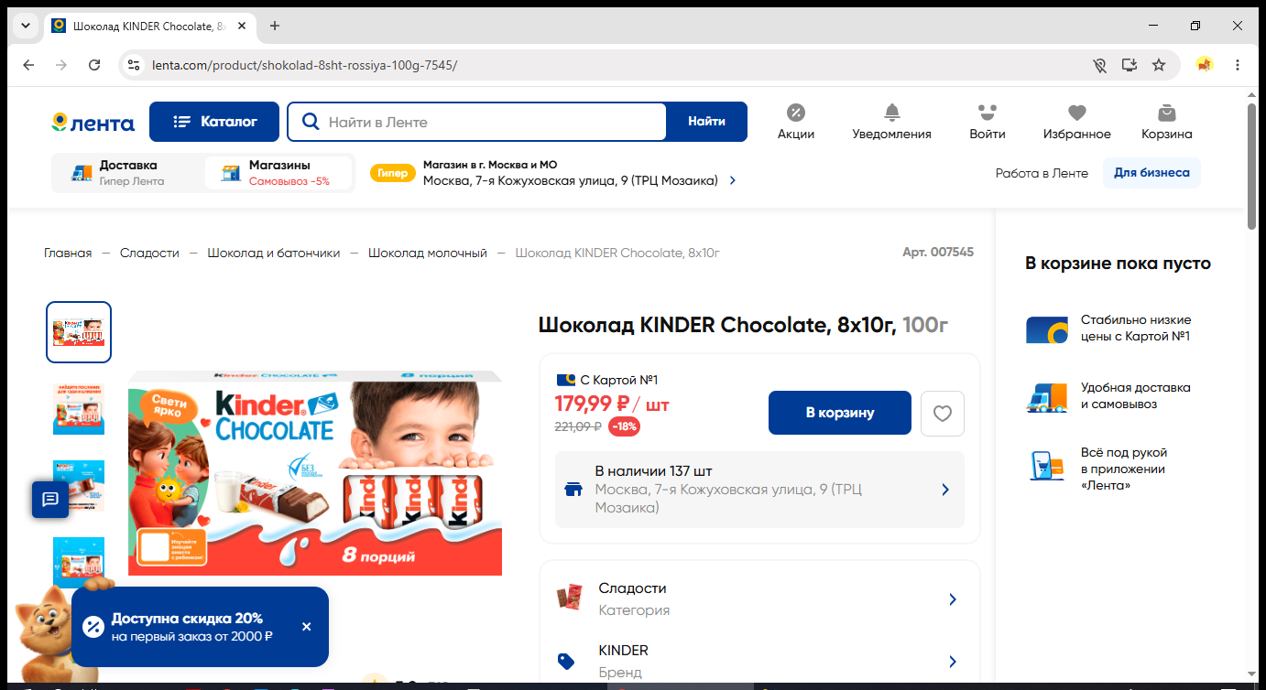Bookmark this page with the star

tap(1159, 65)
